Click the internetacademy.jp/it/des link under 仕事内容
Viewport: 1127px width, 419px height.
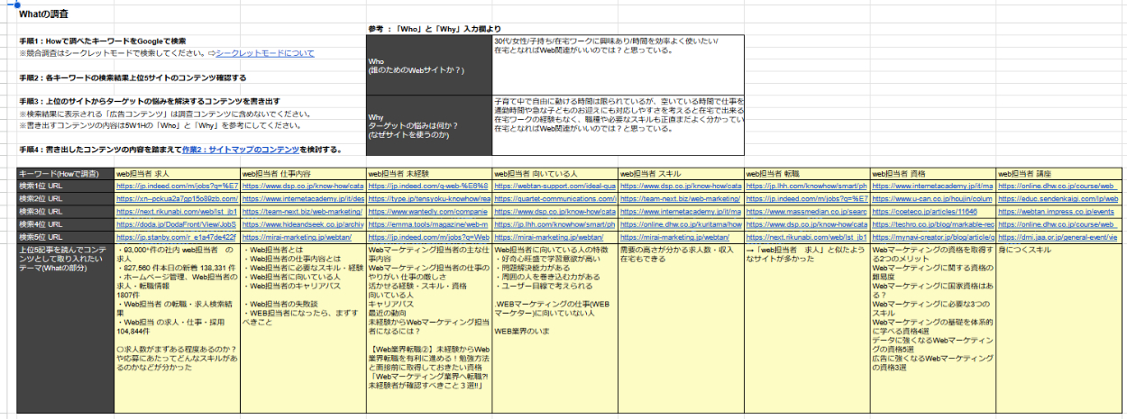coord(303,198)
